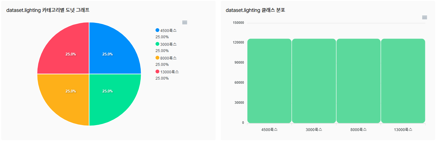Open the class distribution chart menu icon
Viewport: 437px width, 142px height.
tap(424, 17)
